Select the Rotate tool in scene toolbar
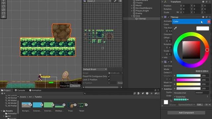The height and width of the screenshot is (119, 212). tap(3, 6)
